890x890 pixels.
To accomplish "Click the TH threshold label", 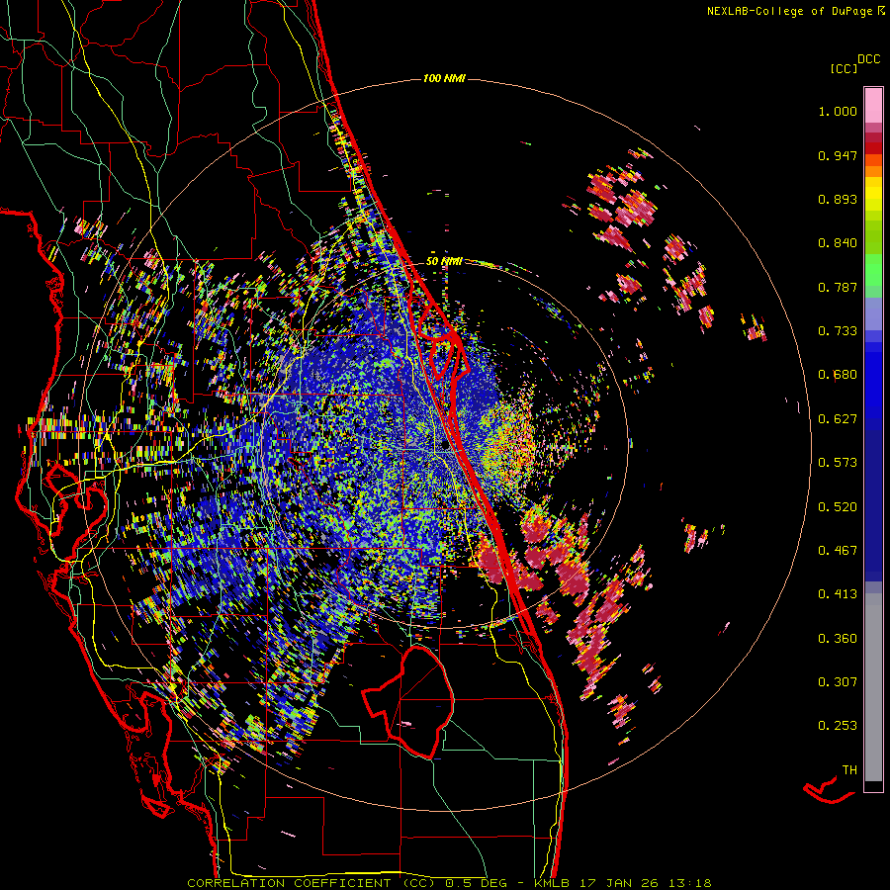I will (849, 770).
